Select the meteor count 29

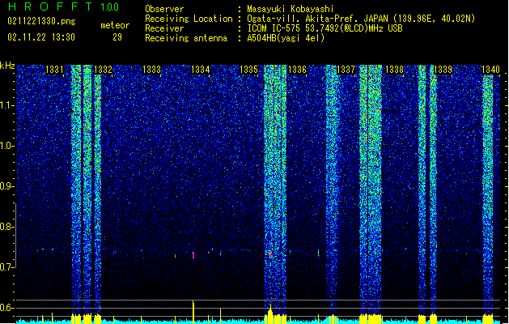click(x=117, y=37)
